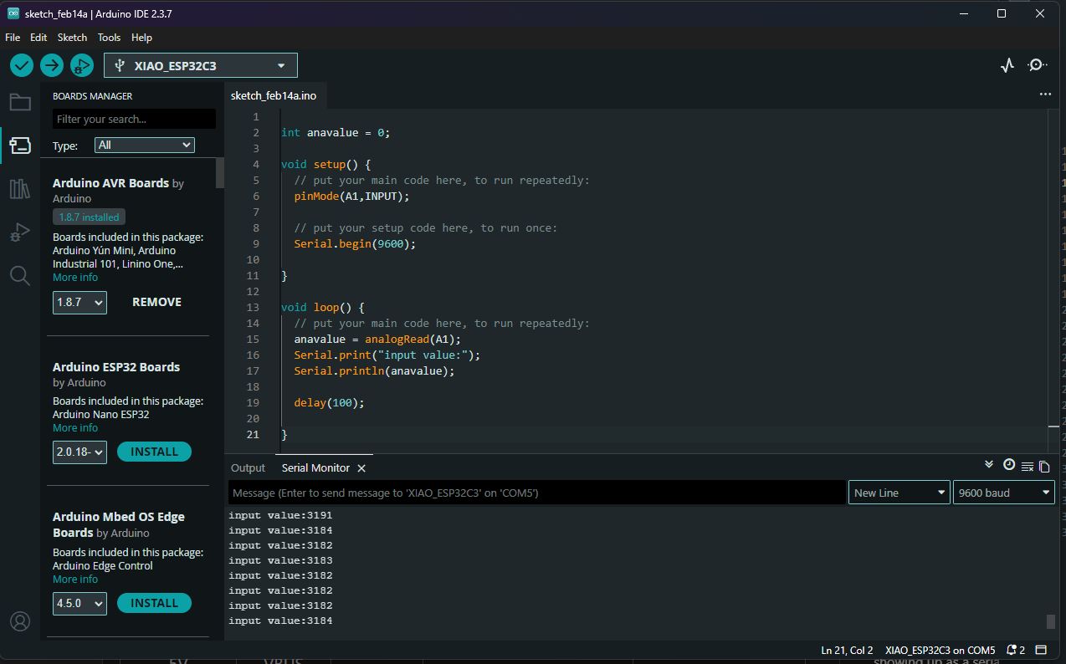Start debugging with the Debug toolbar icon
The height and width of the screenshot is (664, 1066).
click(81, 65)
